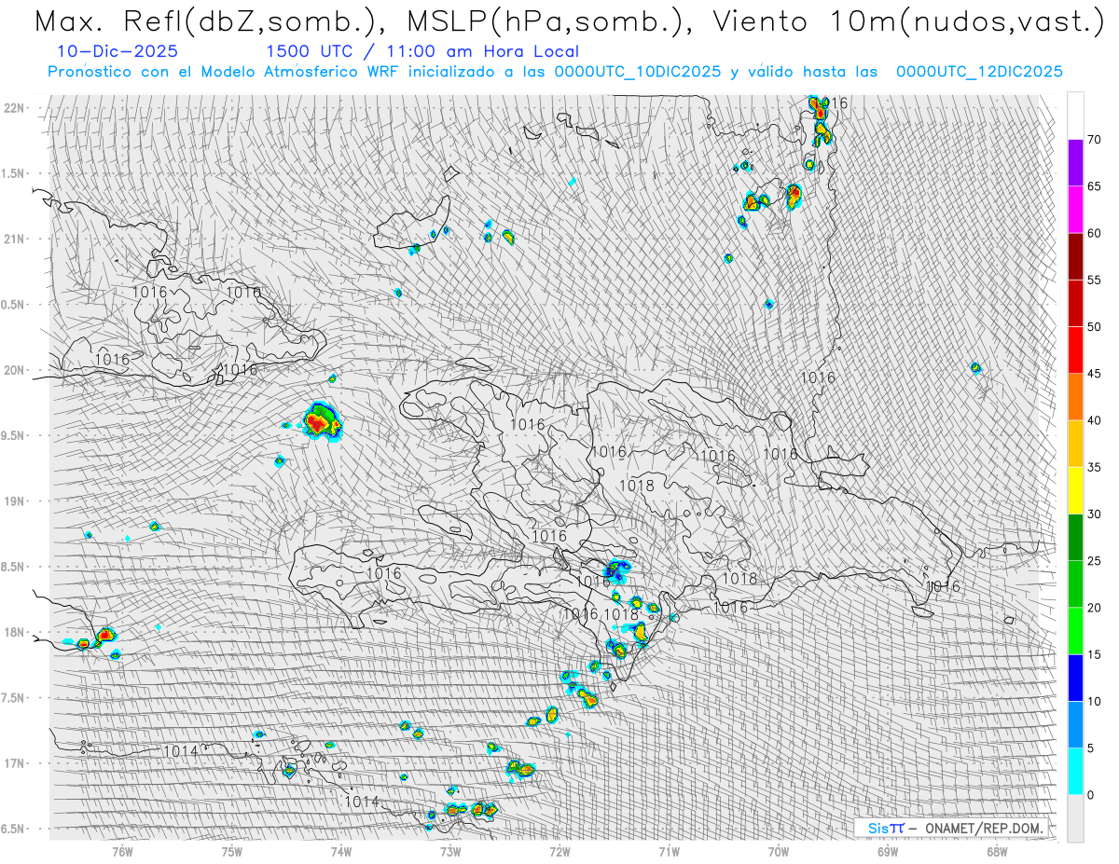Click the date text 10-Dic-2025
Viewport: 1119px width, 864px height.
point(117,52)
